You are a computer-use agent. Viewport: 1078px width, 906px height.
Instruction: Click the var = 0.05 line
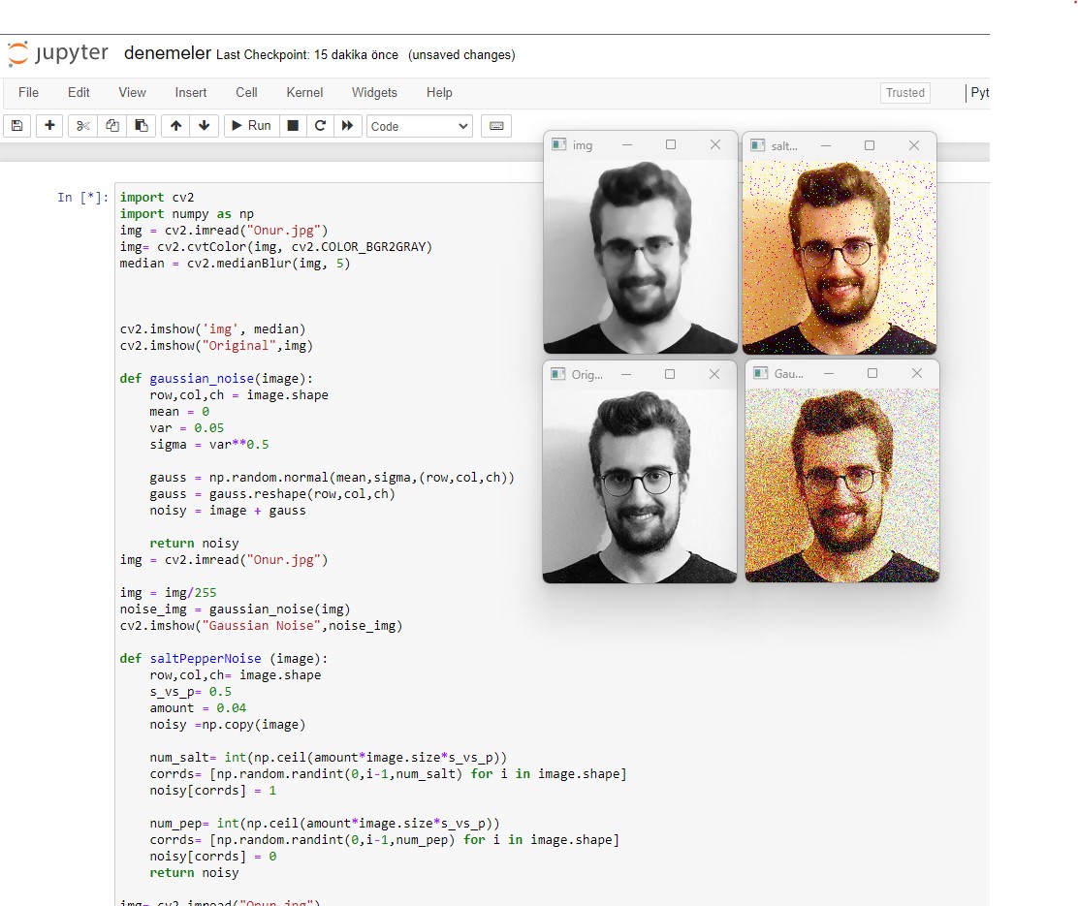point(186,427)
